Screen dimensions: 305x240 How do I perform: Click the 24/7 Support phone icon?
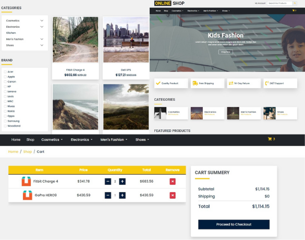click(267, 83)
